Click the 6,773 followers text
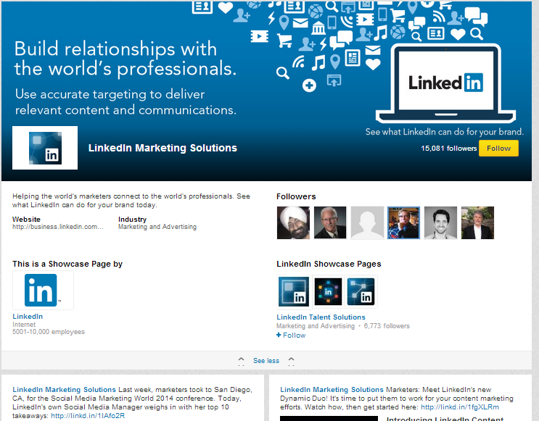 point(387,326)
